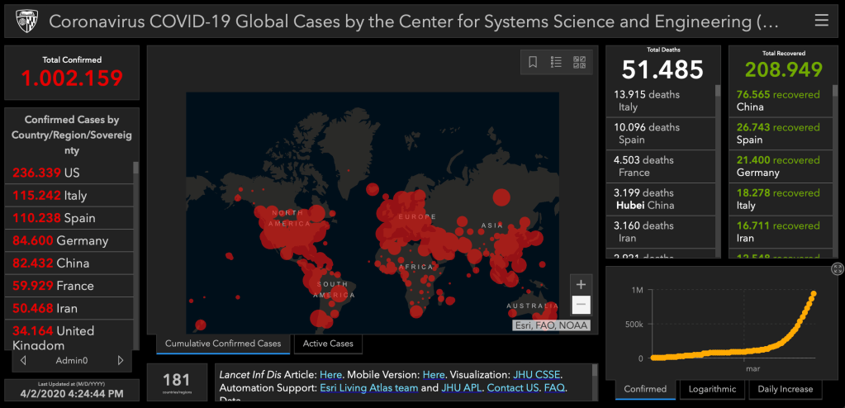Go to previous Admin level with left arrow

23,361
